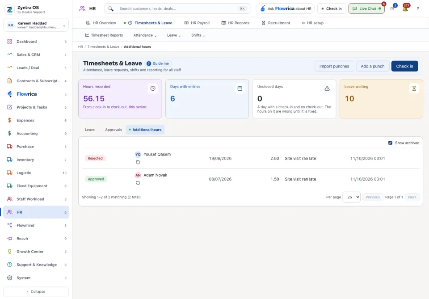Open the tasks checklist icon in header
The width and height of the screenshot is (429, 299).
pyautogui.click(x=392, y=8)
